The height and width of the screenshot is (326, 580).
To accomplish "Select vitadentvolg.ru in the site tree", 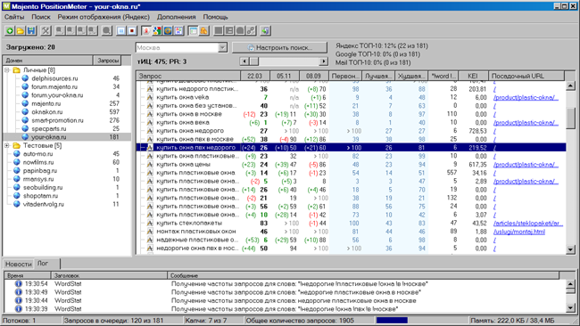I will (44, 204).
